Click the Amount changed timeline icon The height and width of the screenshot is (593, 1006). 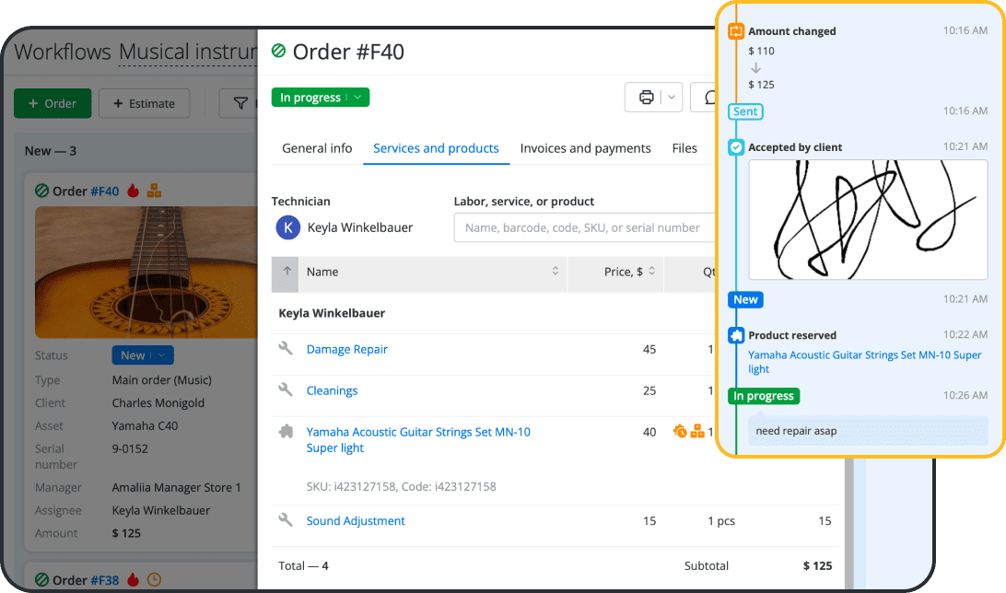[735, 31]
